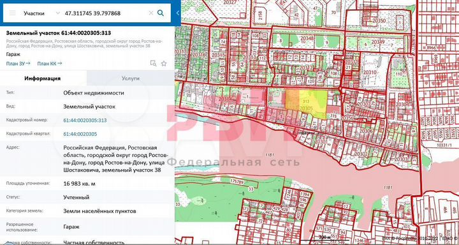Click quarter label 20301 on the map
Viewport: 459px width, 245px height.
click(x=321, y=142)
